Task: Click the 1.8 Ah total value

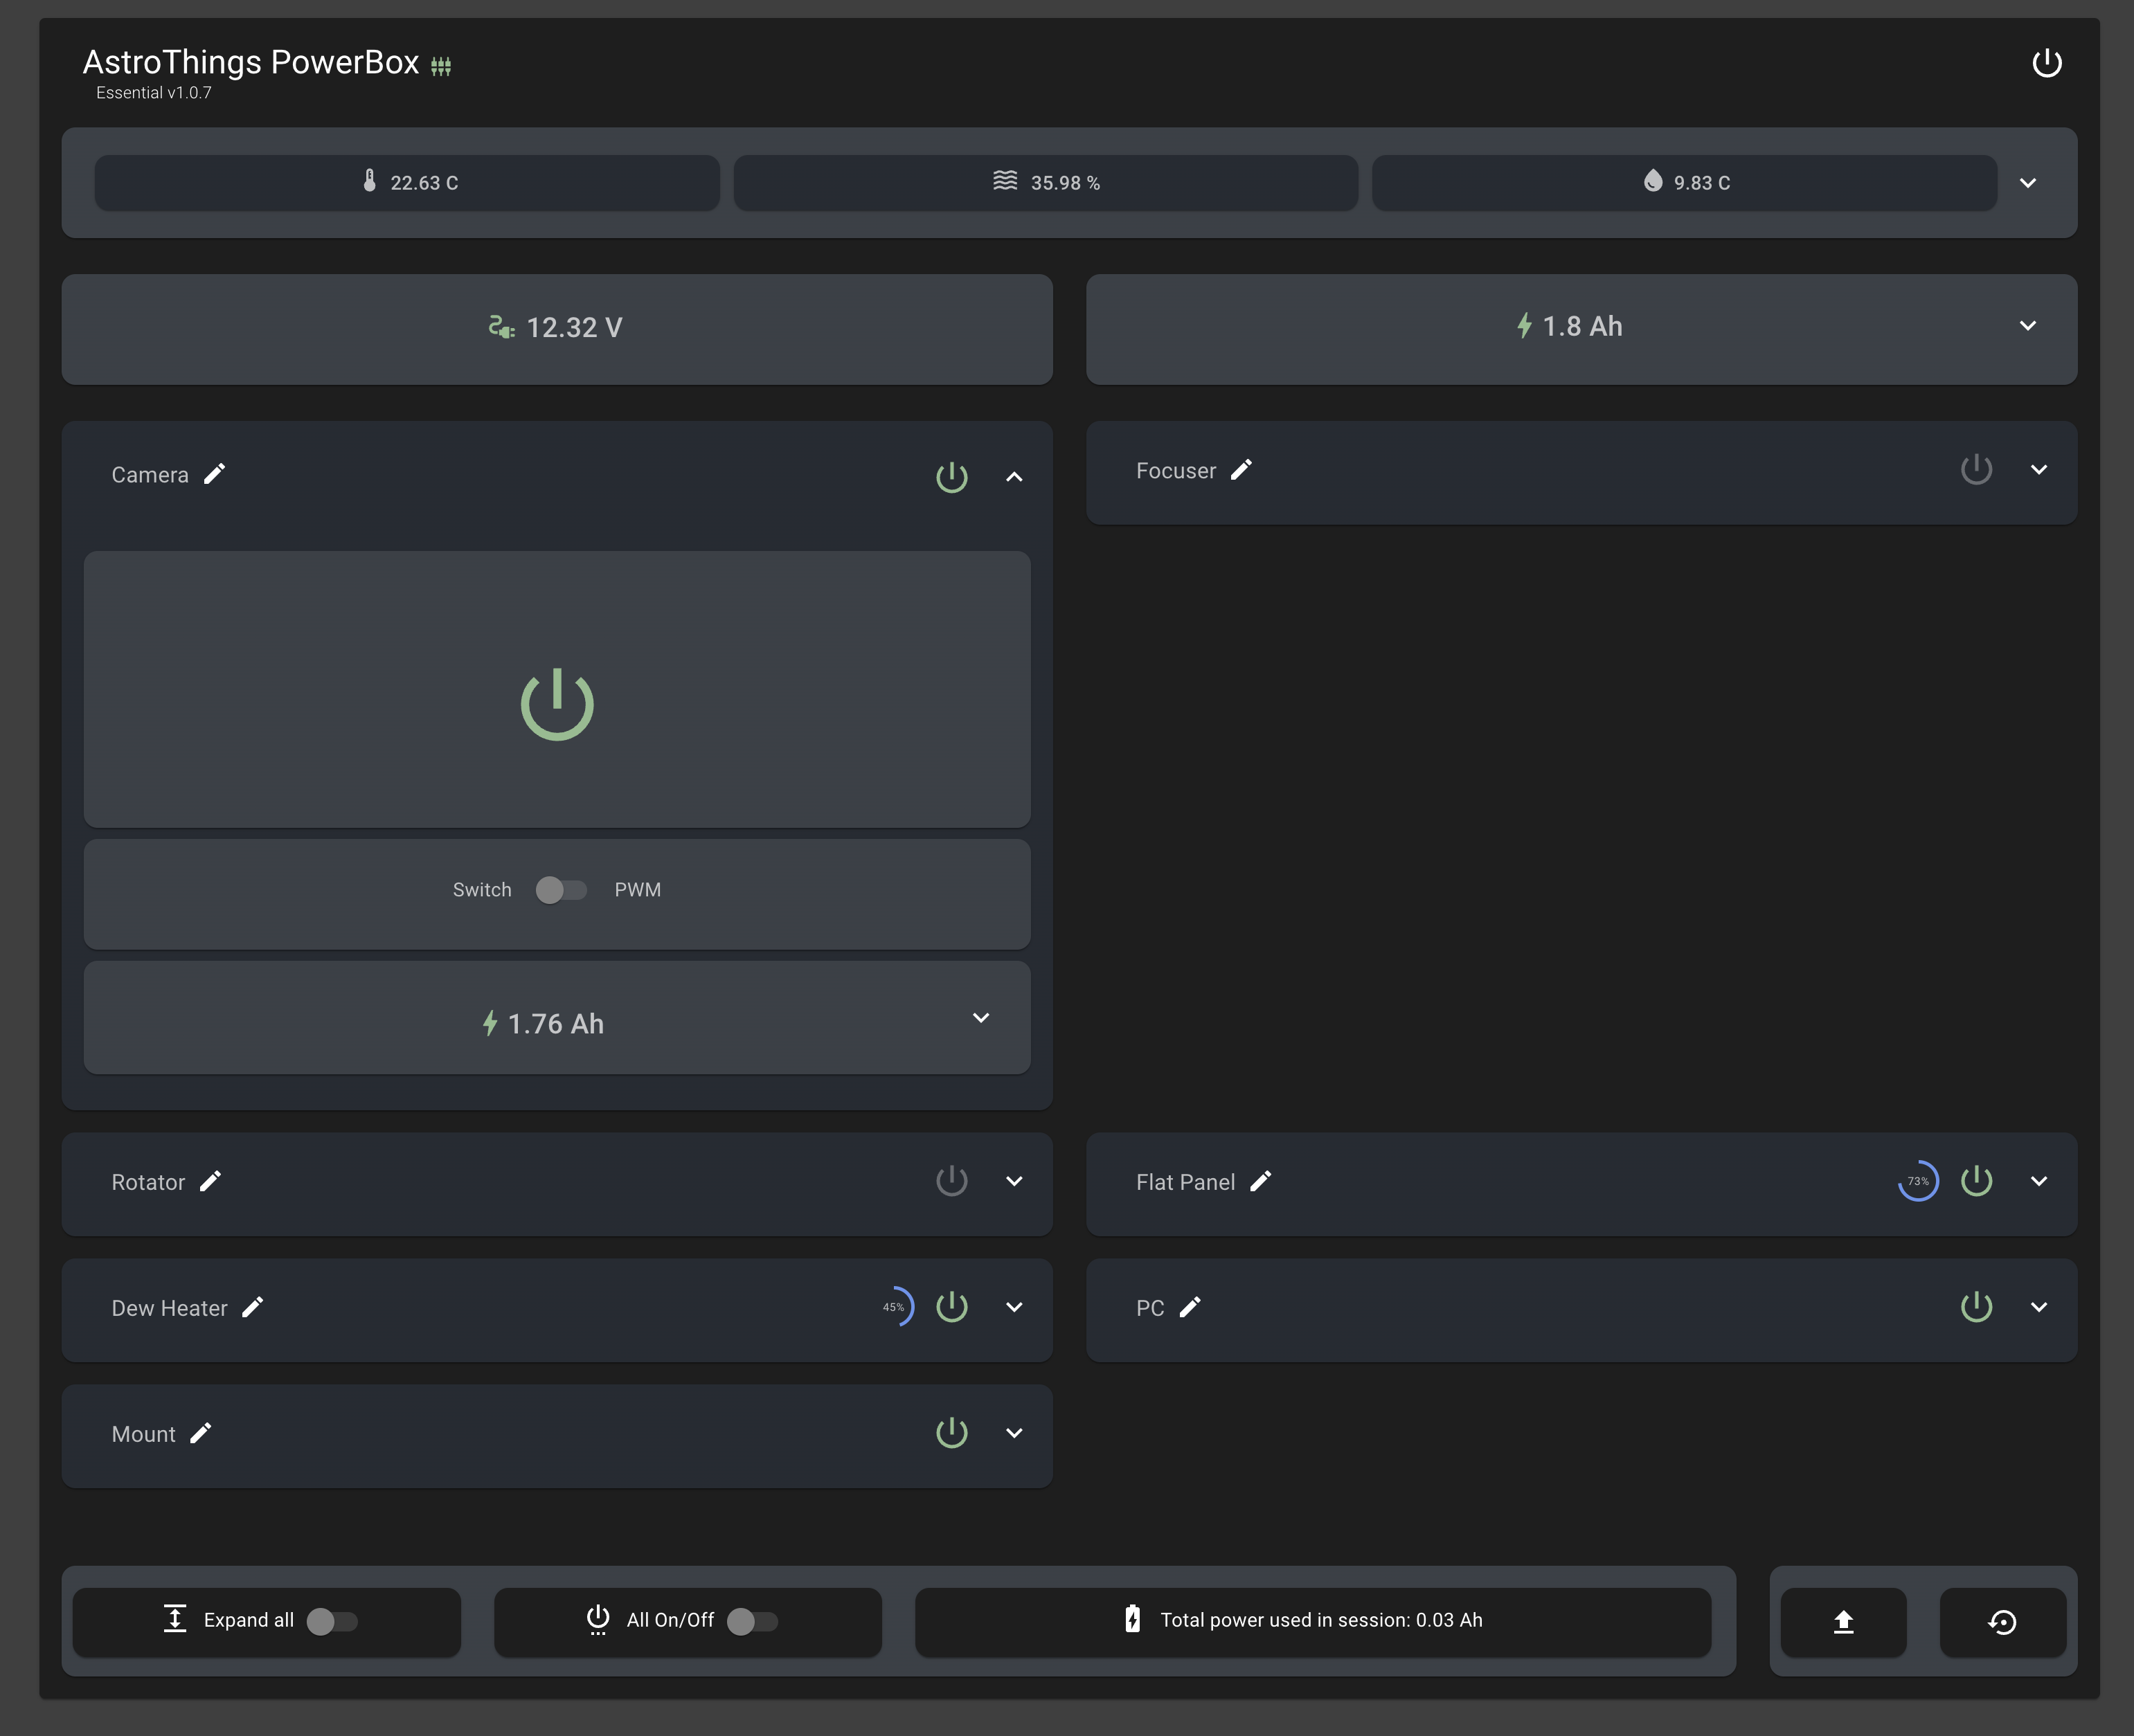Action: [1581, 326]
